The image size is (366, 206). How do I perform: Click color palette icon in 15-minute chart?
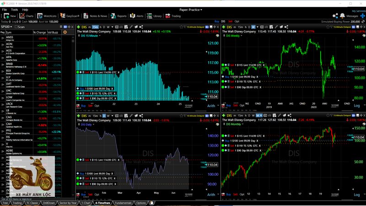pos(217,36)
